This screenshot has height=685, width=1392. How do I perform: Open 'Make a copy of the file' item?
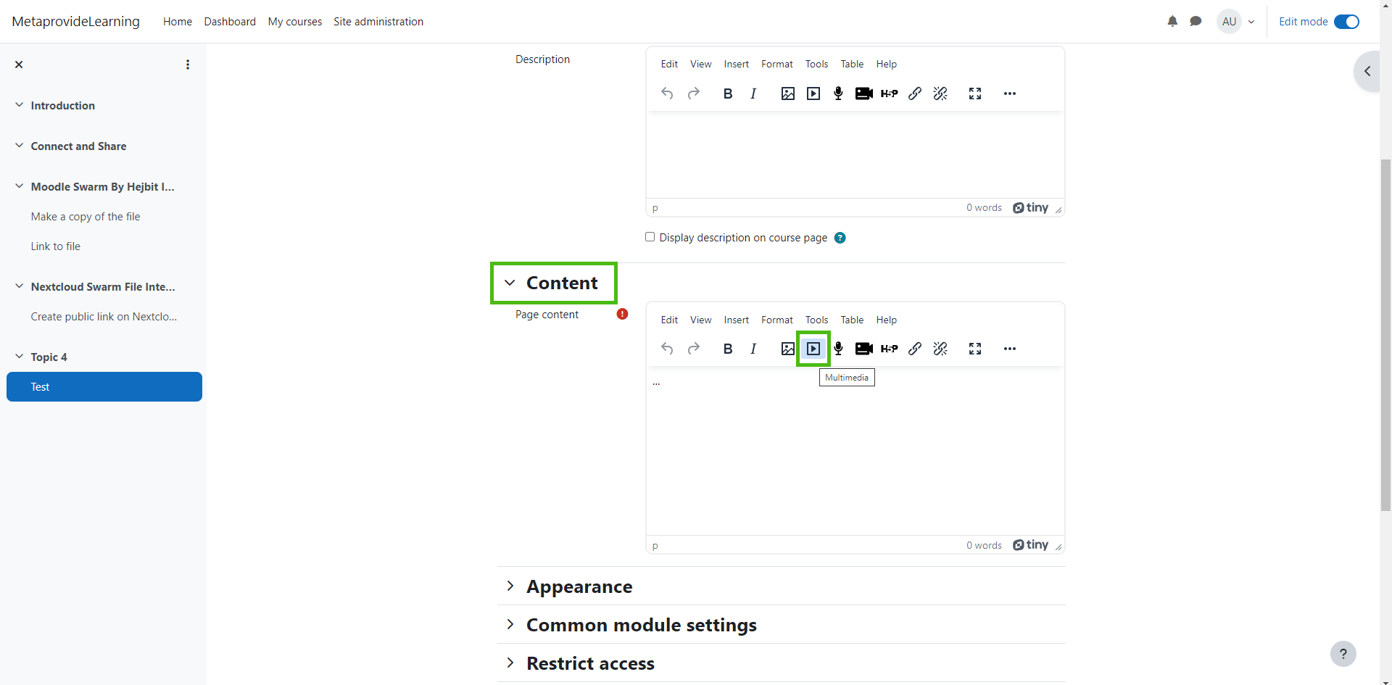pos(86,217)
